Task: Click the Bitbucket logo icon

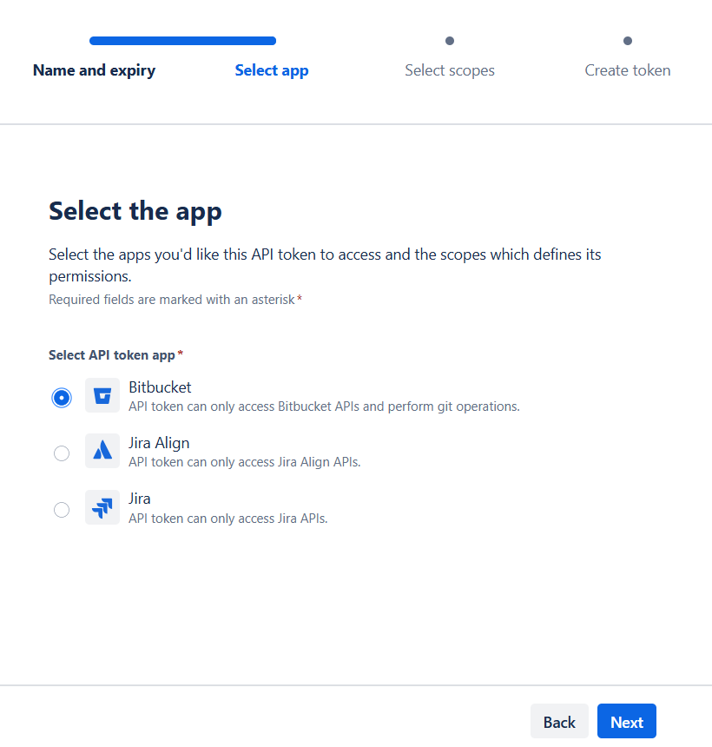Action: tap(102, 396)
